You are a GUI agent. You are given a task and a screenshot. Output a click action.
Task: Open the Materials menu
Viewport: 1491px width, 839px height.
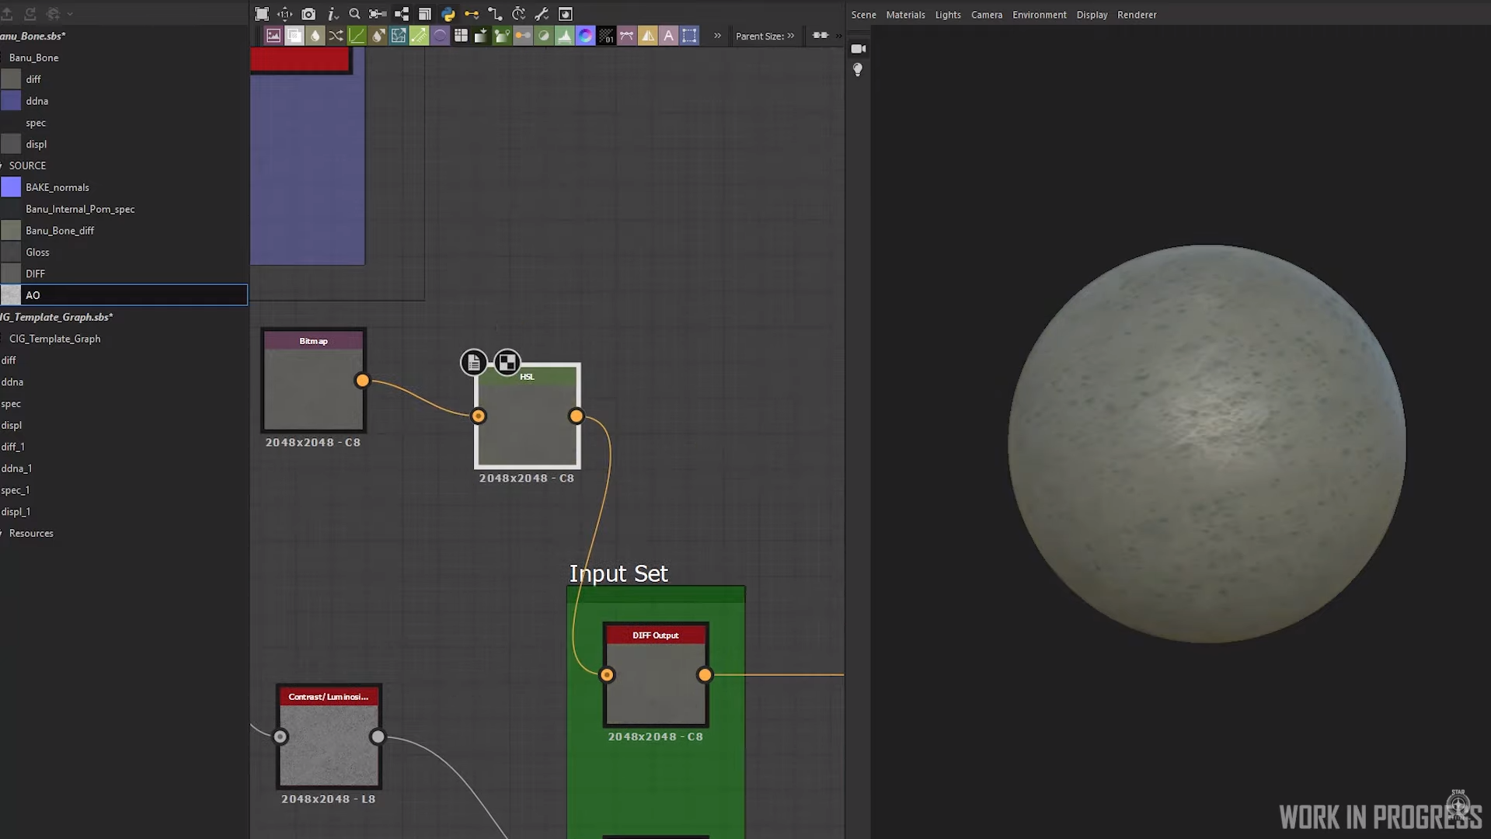click(905, 15)
